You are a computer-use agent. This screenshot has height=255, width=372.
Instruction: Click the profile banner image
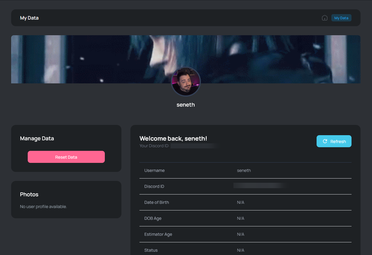(90, 59)
